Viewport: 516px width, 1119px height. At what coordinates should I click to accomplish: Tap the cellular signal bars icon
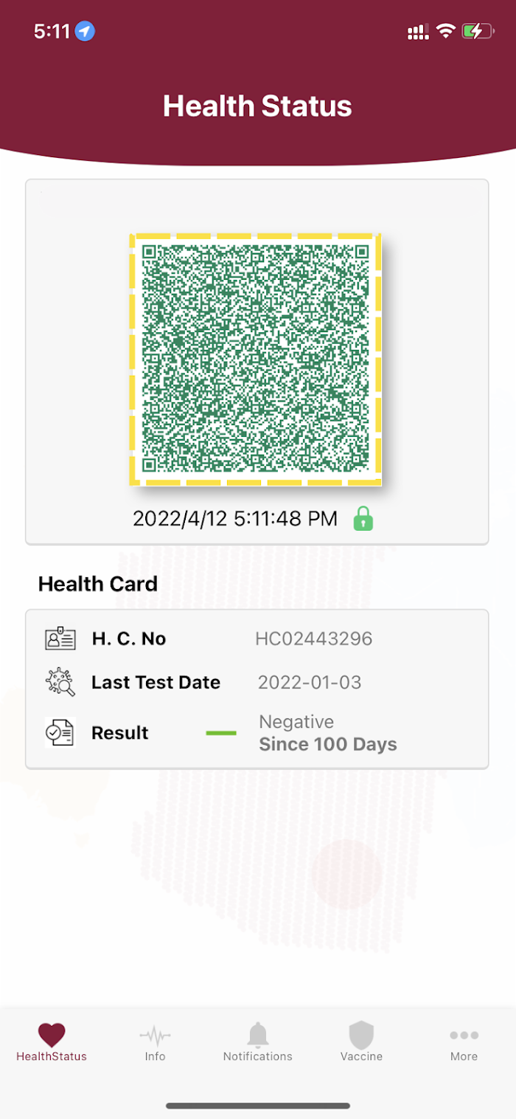(x=418, y=32)
